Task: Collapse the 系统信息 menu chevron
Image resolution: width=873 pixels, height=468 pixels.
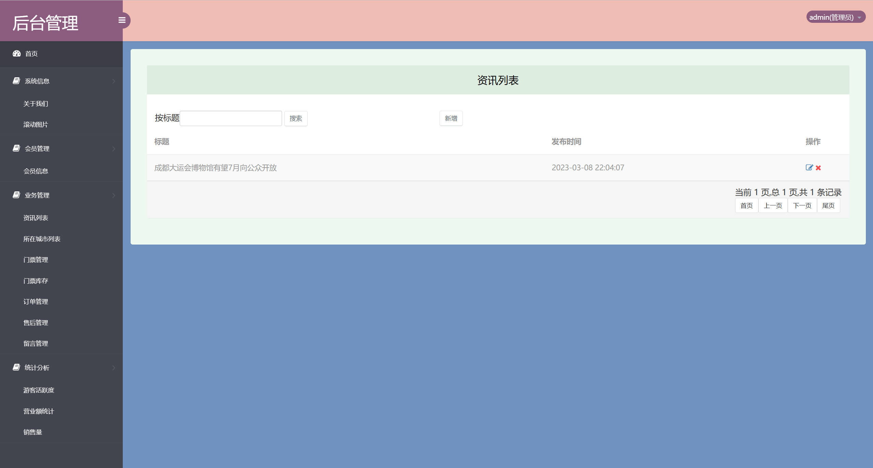Action: (114, 81)
